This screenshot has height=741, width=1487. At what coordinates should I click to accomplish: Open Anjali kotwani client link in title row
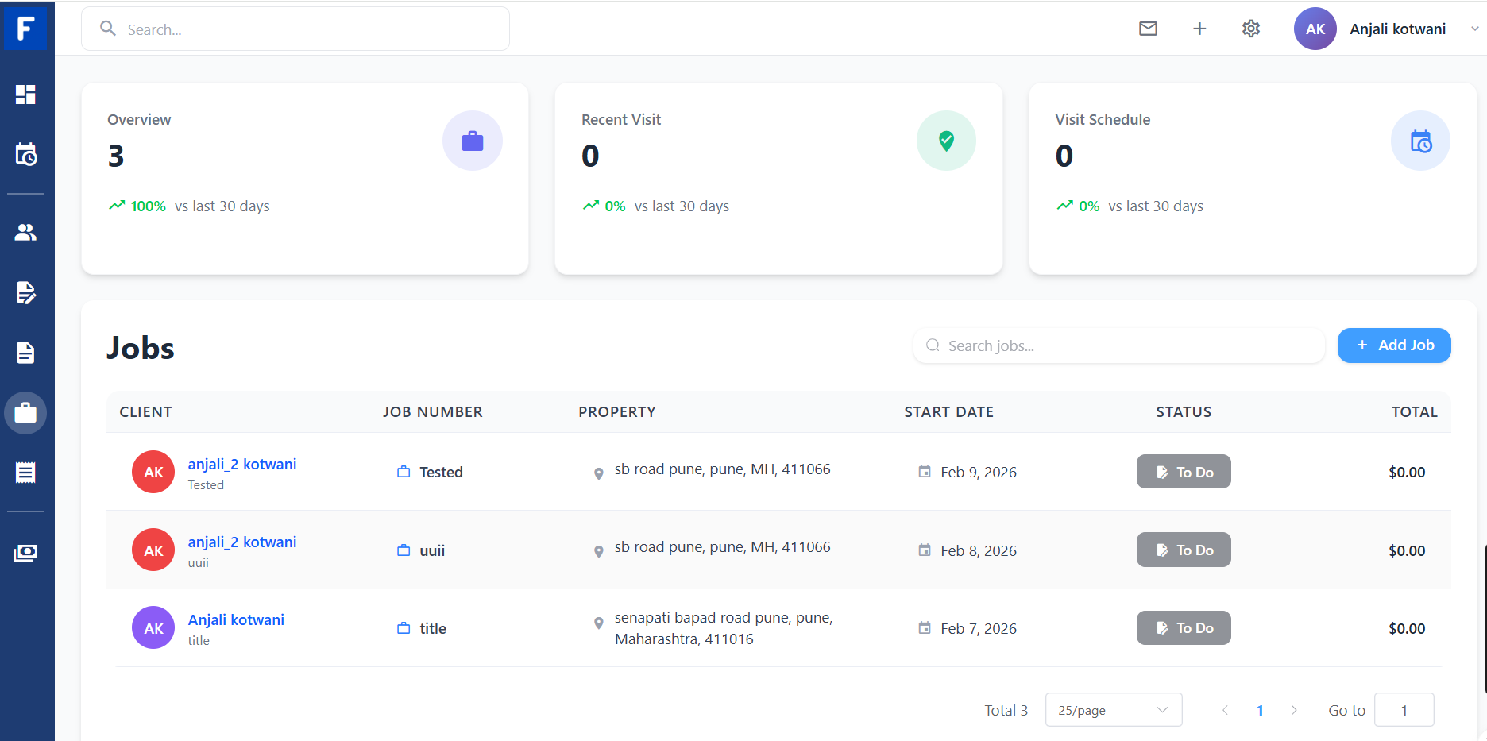pos(236,619)
